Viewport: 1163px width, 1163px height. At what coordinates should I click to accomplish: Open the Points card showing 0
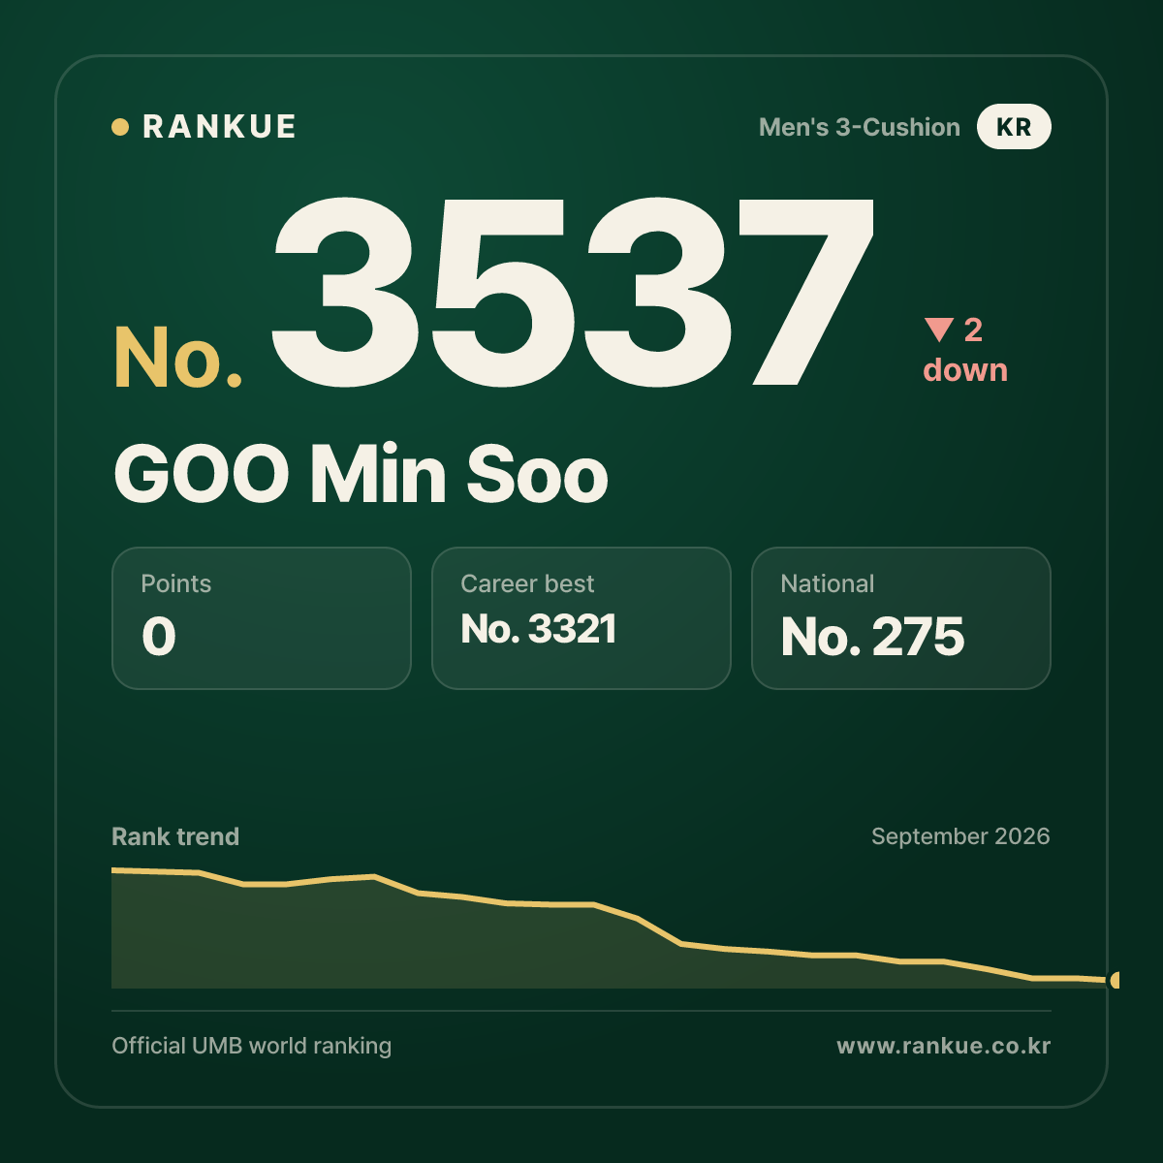pos(262,618)
